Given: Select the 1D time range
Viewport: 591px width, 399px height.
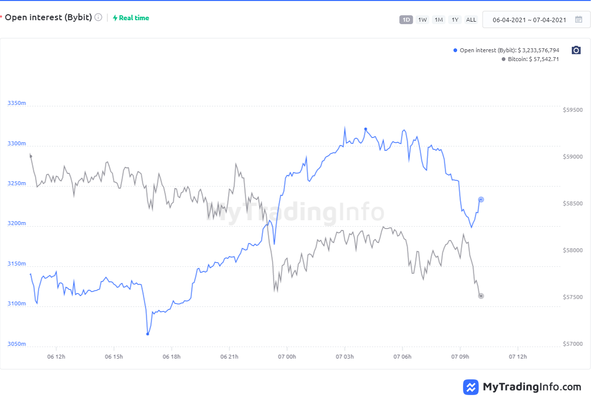Looking at the screenshot, I should pos(406,20).
